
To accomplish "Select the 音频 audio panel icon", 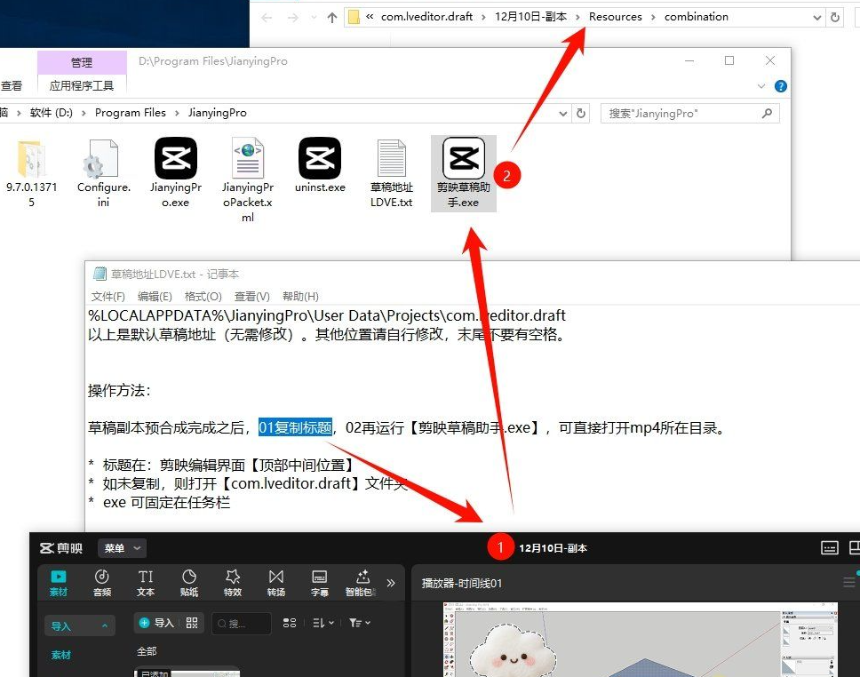I will [x=101, y=582].
